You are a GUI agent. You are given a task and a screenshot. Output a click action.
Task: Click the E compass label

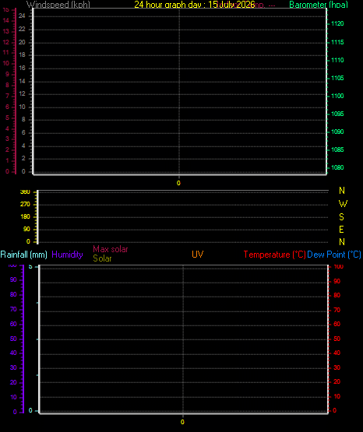point(341,229)
